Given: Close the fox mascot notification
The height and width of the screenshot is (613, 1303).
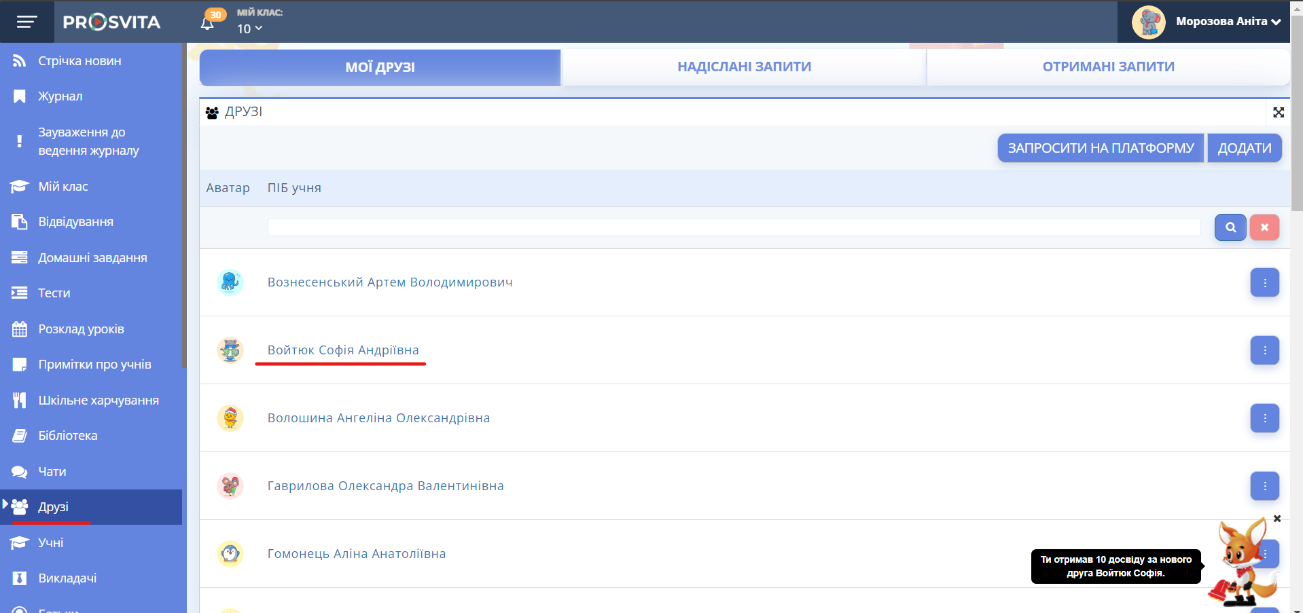Looking at the screenshot, I should pyautogui.click(x=1277, y=519).
